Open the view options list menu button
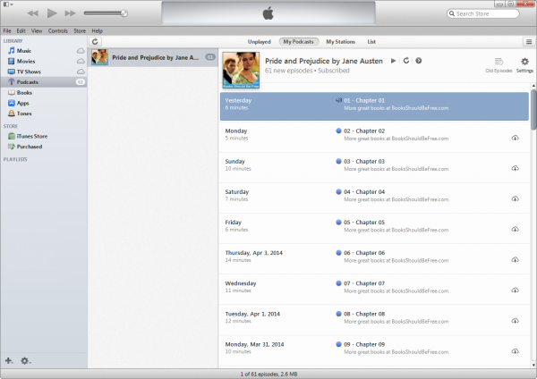Image resolution: width=537 pixels, height=379 pixels. coord(529,42)
